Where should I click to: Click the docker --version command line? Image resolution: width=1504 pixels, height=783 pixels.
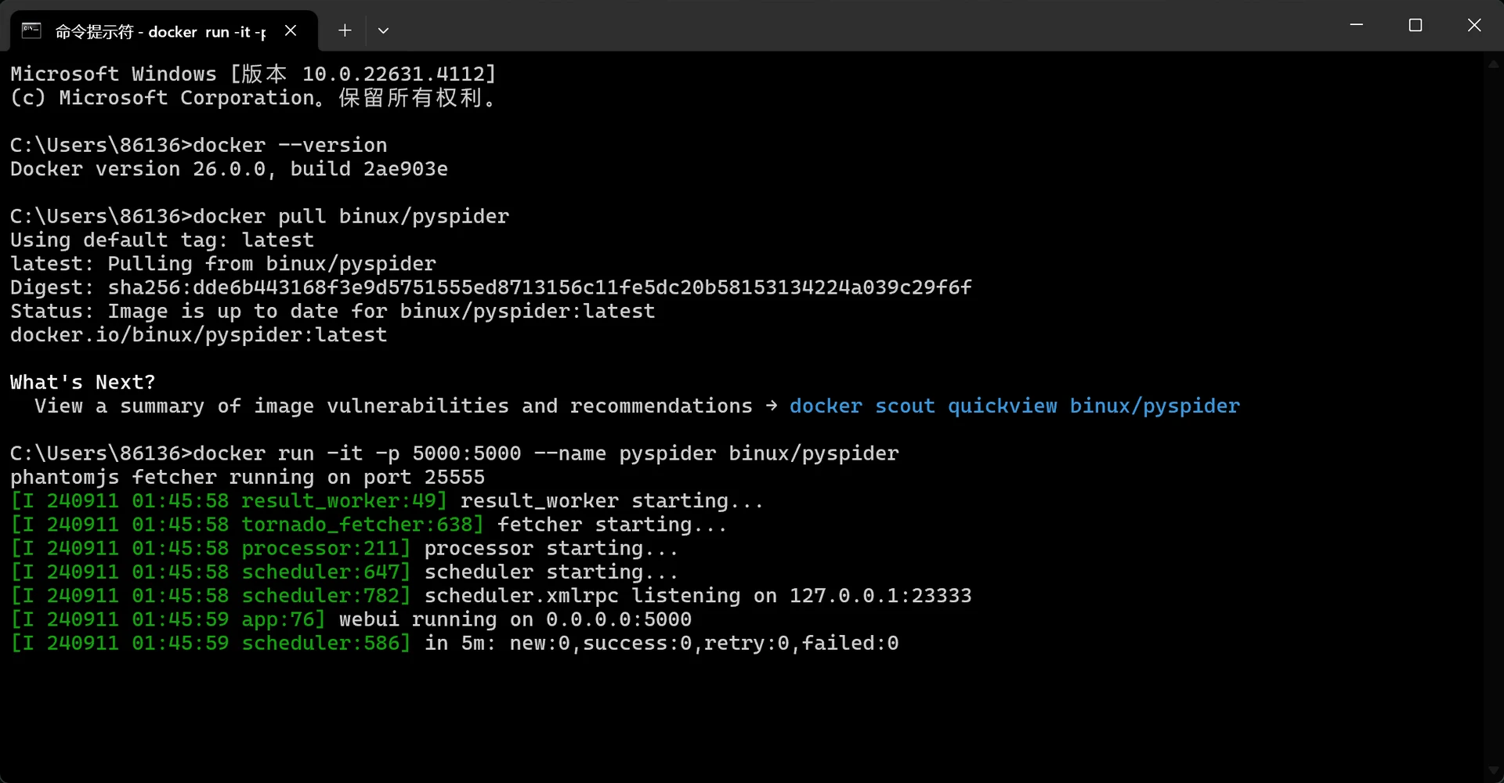[x=198, y=146]
